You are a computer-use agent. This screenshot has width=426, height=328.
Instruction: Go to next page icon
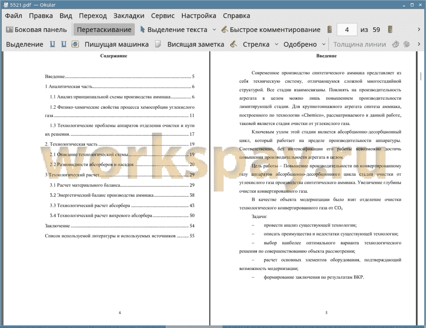pyautogui.click(x=390, y=30)
